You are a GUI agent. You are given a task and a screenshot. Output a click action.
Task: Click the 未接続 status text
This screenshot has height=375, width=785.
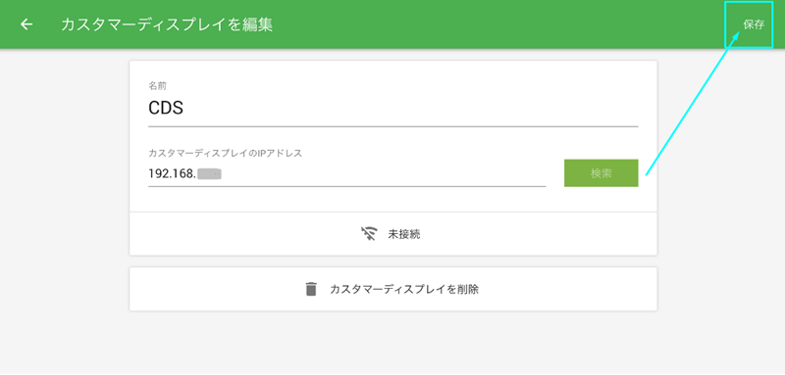click(404, 234)
